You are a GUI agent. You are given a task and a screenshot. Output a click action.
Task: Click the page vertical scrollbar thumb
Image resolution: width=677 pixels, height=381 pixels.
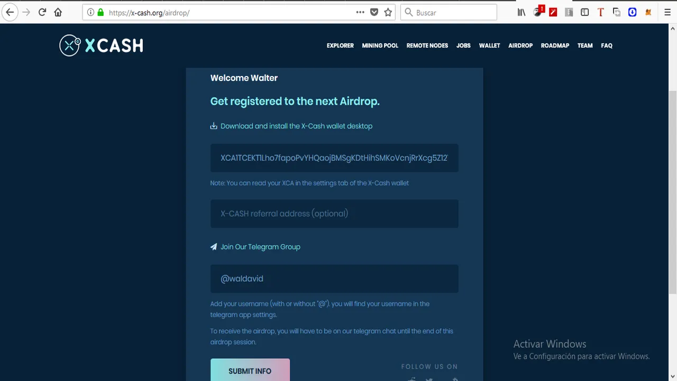(x=673, y=193)
